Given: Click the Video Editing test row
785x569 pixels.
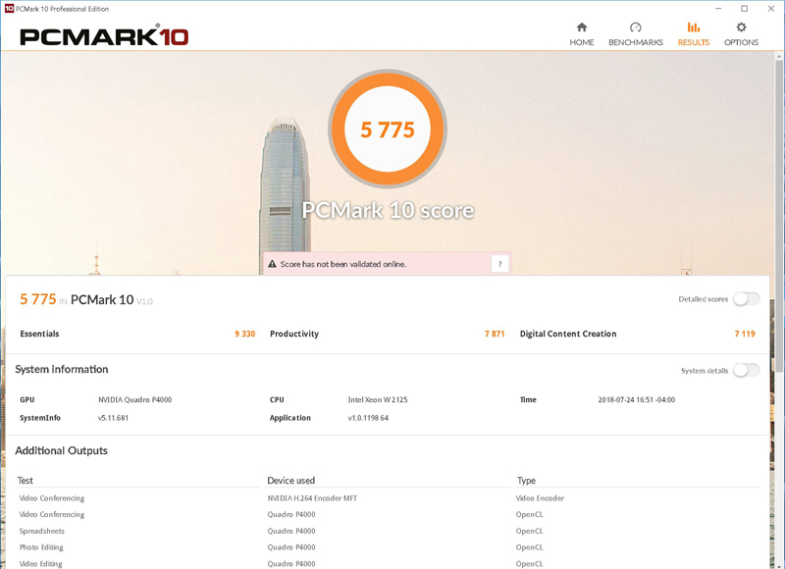Looking at the screenshot, I should pos(40,564).
